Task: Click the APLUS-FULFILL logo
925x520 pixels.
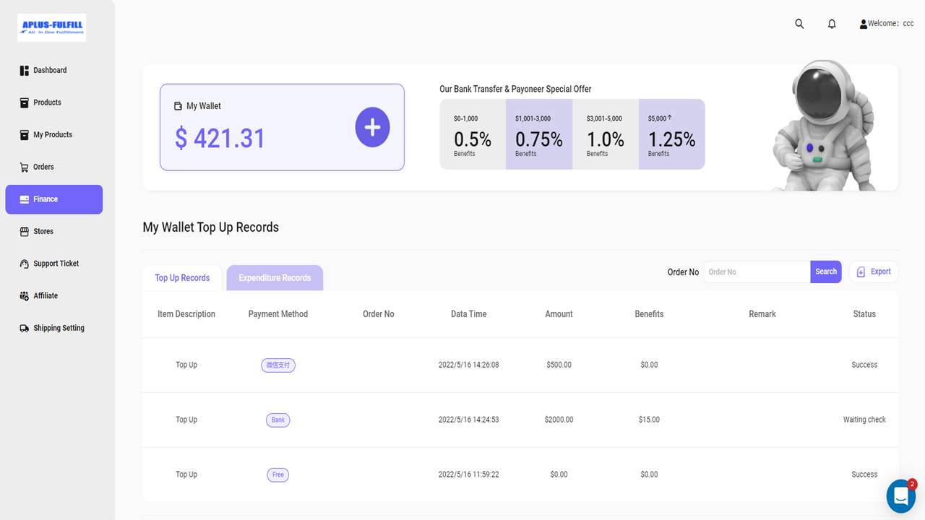Action: point(52,27)
